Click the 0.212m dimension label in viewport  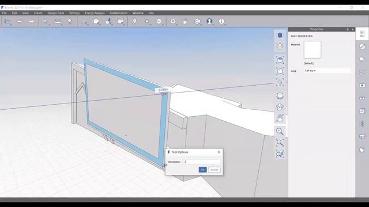point(163,90)
